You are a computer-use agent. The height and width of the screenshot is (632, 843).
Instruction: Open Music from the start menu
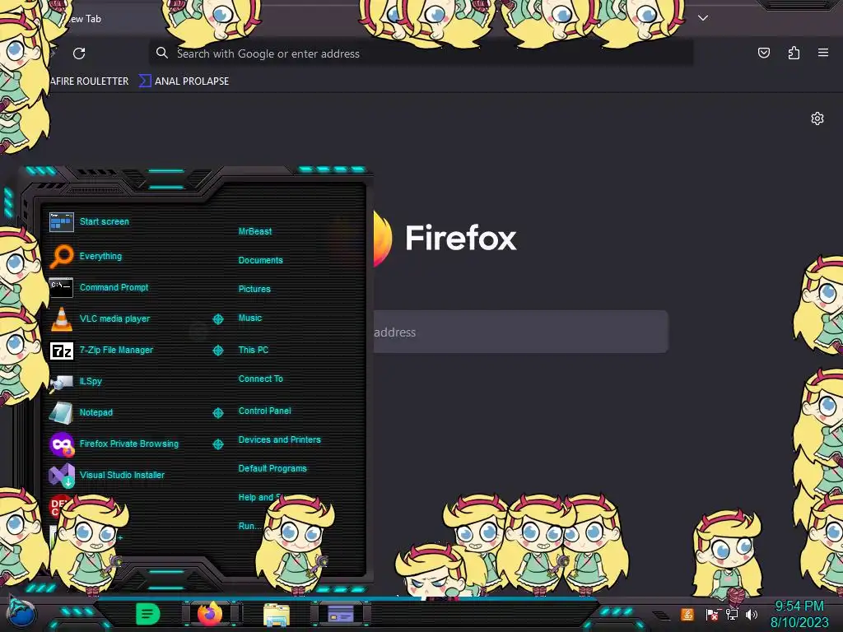coord(250,318)
